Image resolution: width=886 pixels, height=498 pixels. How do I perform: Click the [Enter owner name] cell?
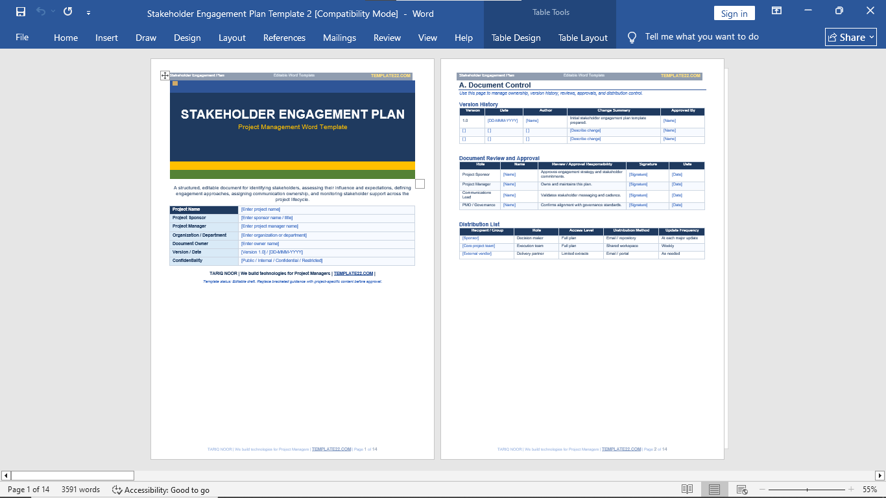point(326,244)
